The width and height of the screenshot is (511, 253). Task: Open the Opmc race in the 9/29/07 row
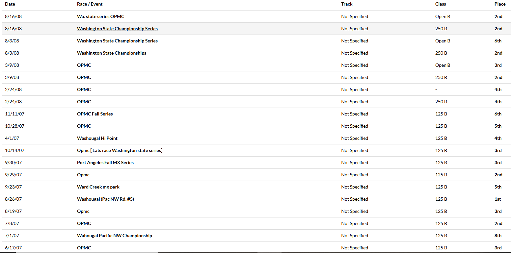(83, 175)
